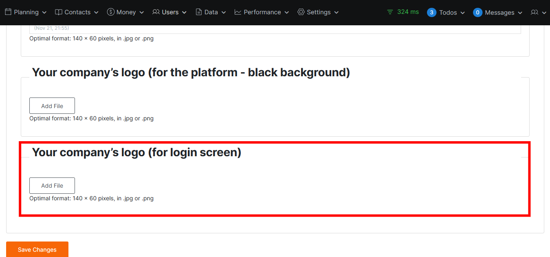Expand the chevron next to Money
The height and width of the screenshot is (257, 550).
(142, 13)
